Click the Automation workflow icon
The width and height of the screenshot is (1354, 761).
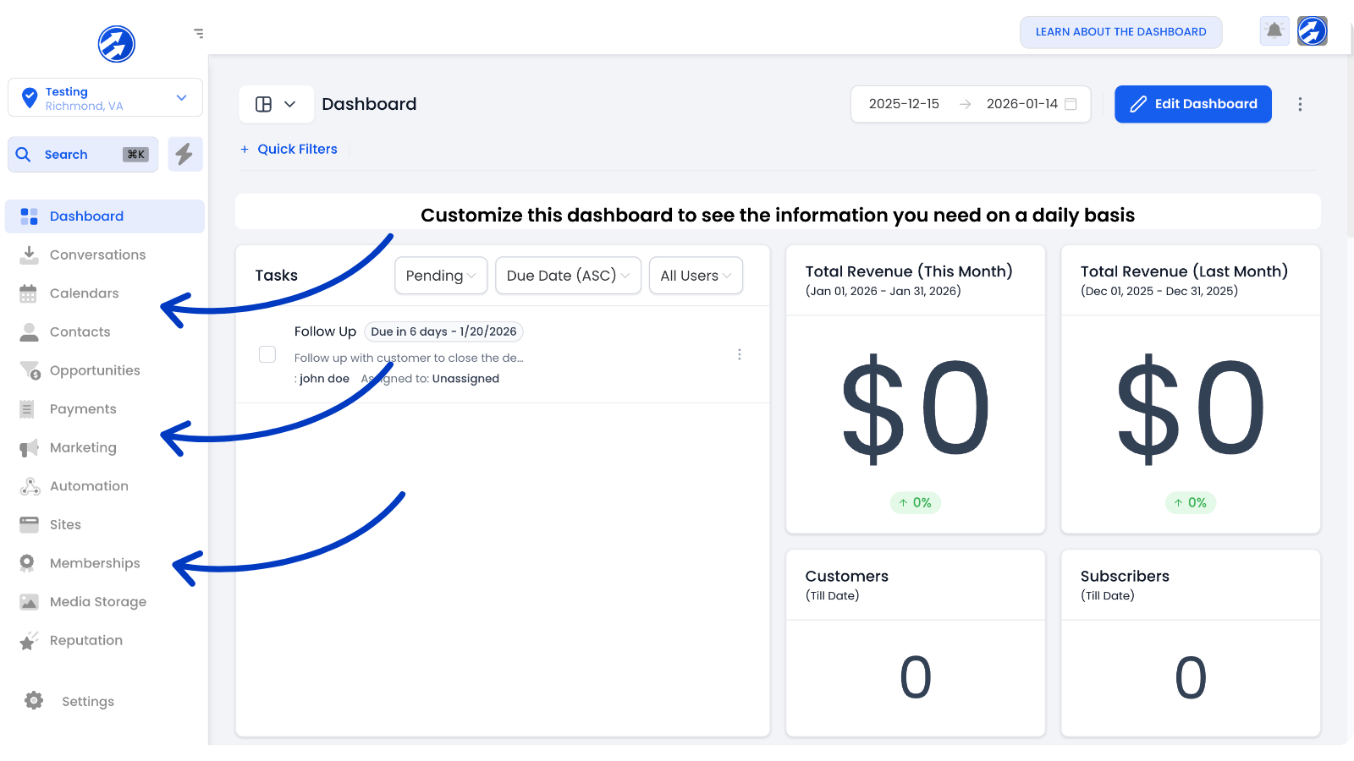click(x=30, y=486)
